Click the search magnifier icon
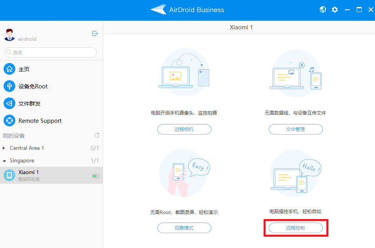 click(9, 52)
